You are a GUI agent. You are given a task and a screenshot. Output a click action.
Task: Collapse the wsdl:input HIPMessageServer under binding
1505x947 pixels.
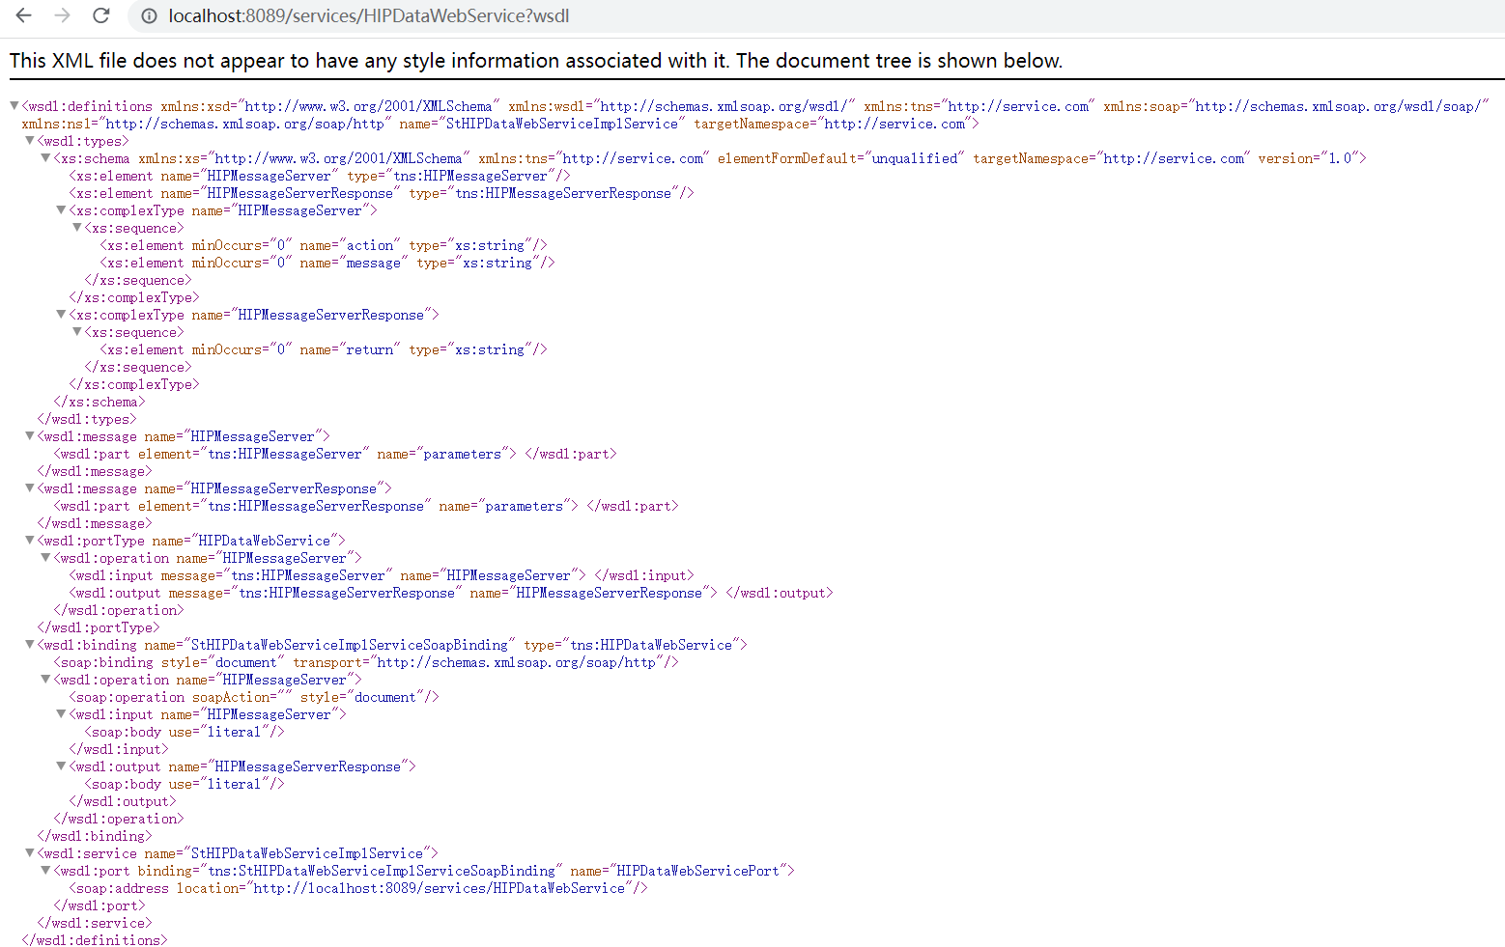click(60, 713)
